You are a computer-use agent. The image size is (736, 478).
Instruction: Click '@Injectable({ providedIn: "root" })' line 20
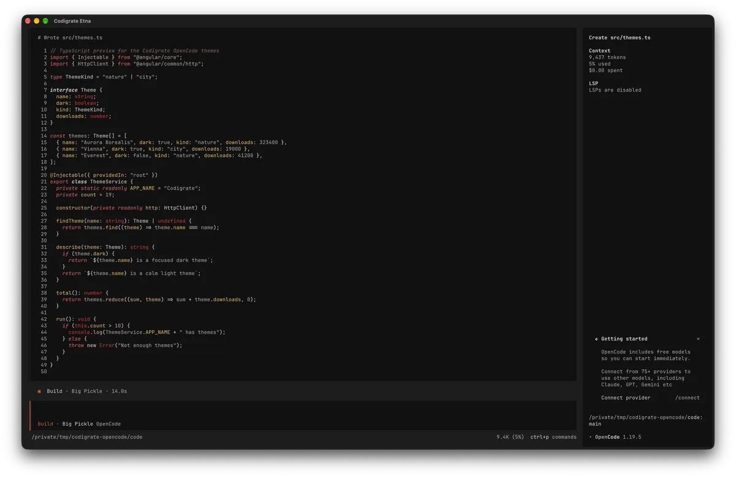pyautogui.click(x=104, y=175)
